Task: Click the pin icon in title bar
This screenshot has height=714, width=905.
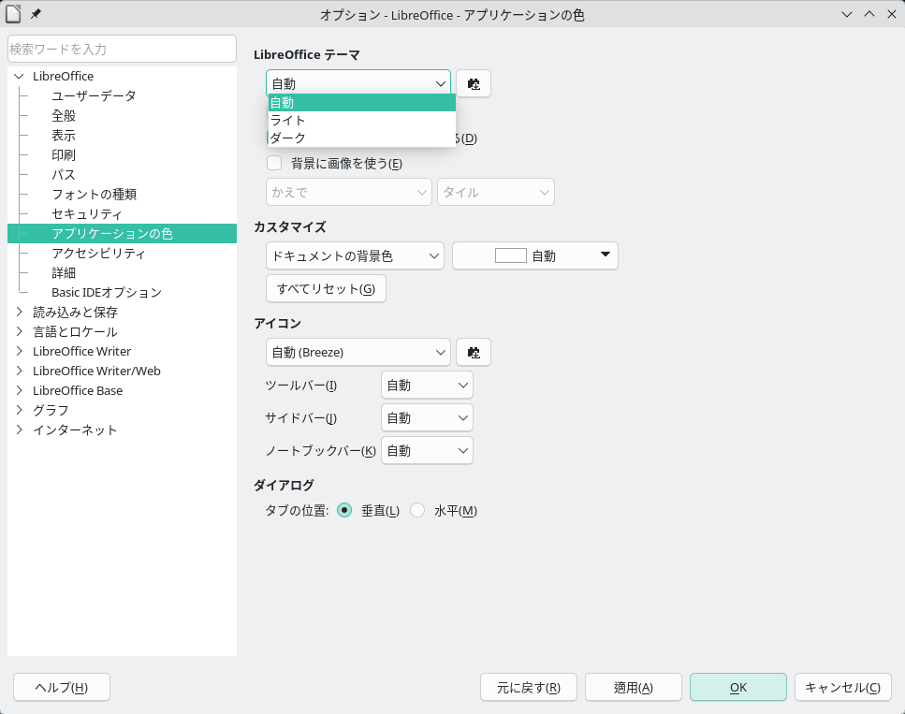Action: 36,15
